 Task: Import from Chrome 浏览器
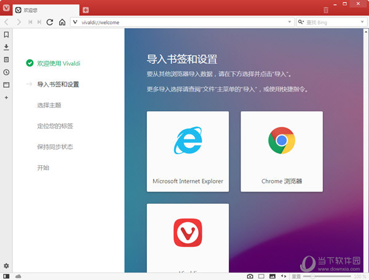click(x=282, y=152)
